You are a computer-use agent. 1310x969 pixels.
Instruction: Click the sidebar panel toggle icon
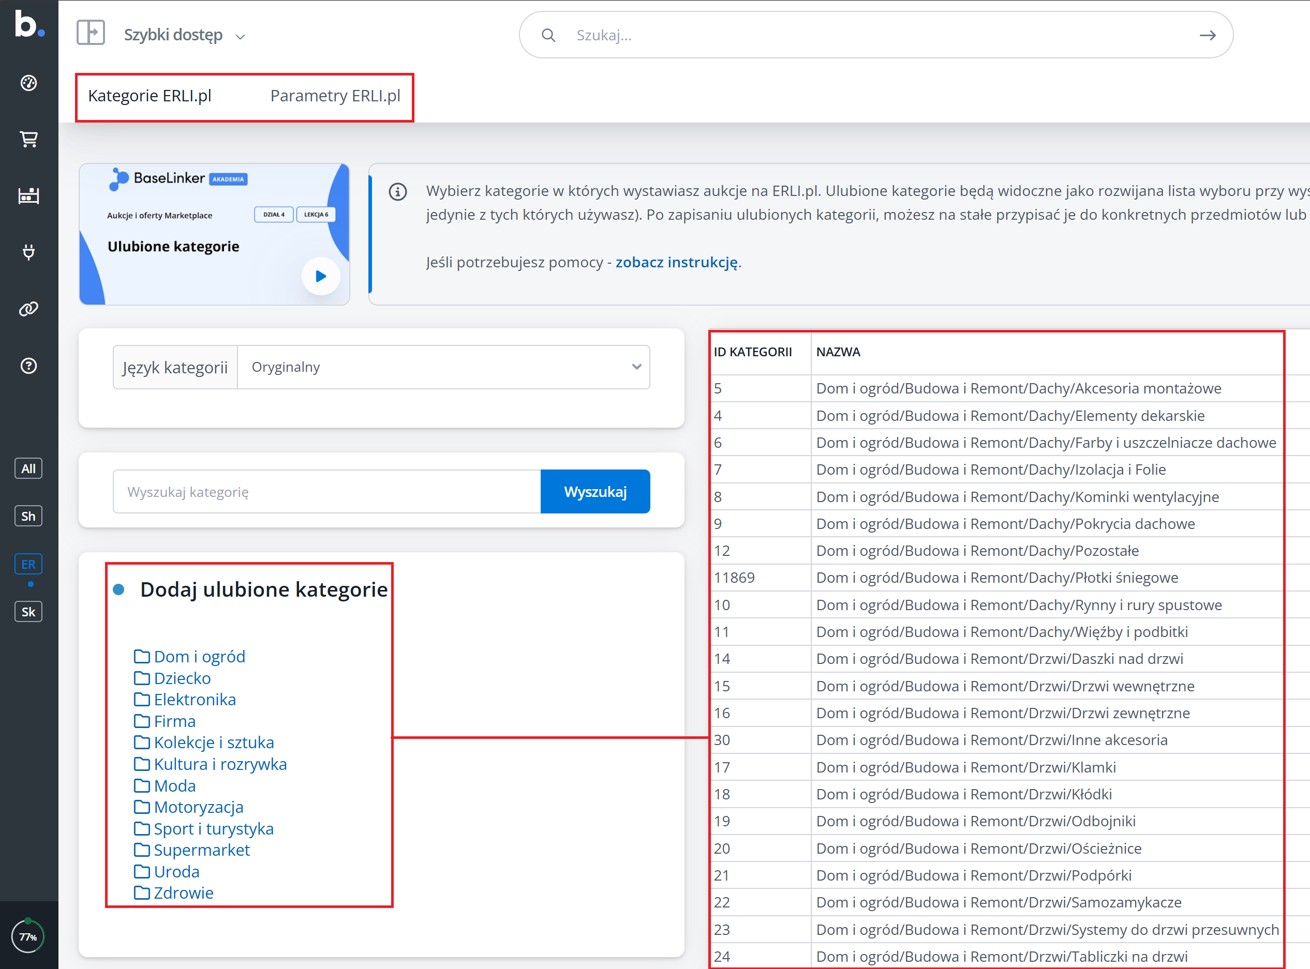(x=91, y=33)
